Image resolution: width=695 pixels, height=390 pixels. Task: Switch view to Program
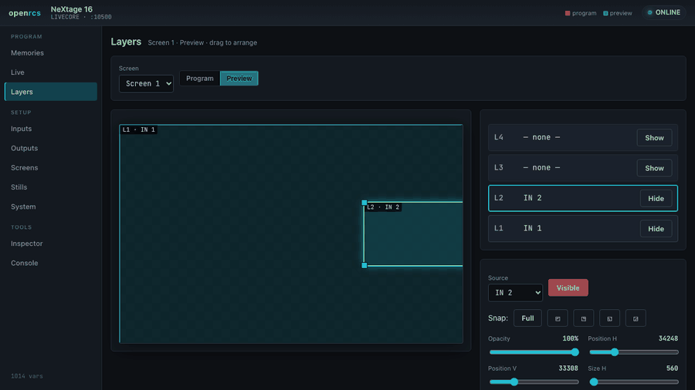[199, 79]
